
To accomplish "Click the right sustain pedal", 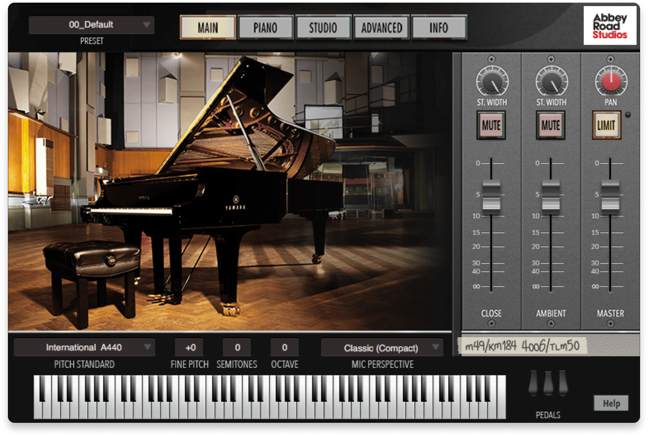I will click(x=563, y=383).
